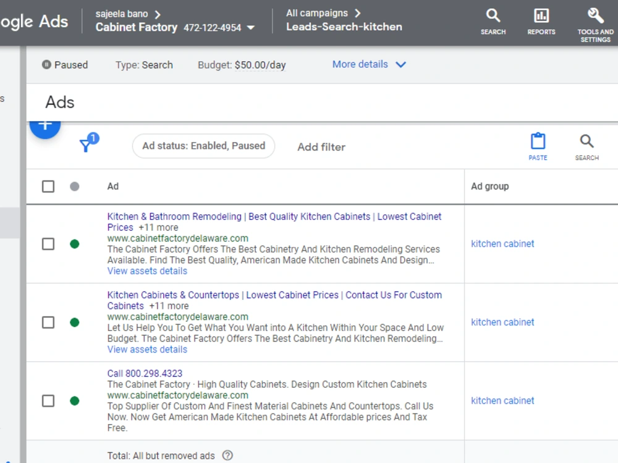Check the Call 800.298.4323 ad checkbox

coord(48,401)
